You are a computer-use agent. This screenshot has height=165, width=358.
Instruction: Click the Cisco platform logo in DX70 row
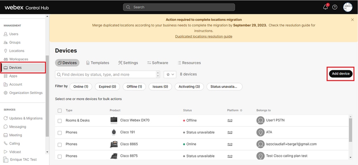[x=230, y=121]
